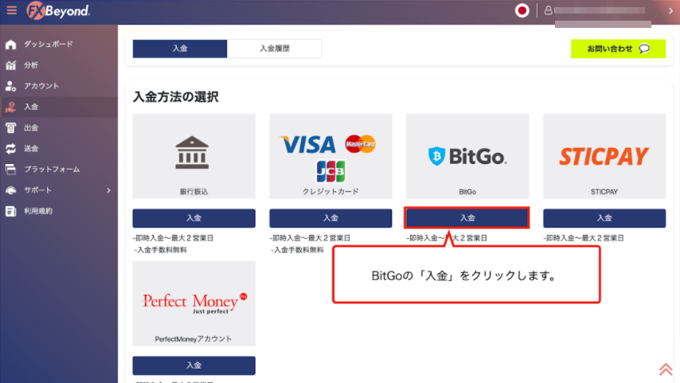Viewport: 680px width, 383px height.
Task: Select the Perfect Money account card
Action: coord(193,303)
